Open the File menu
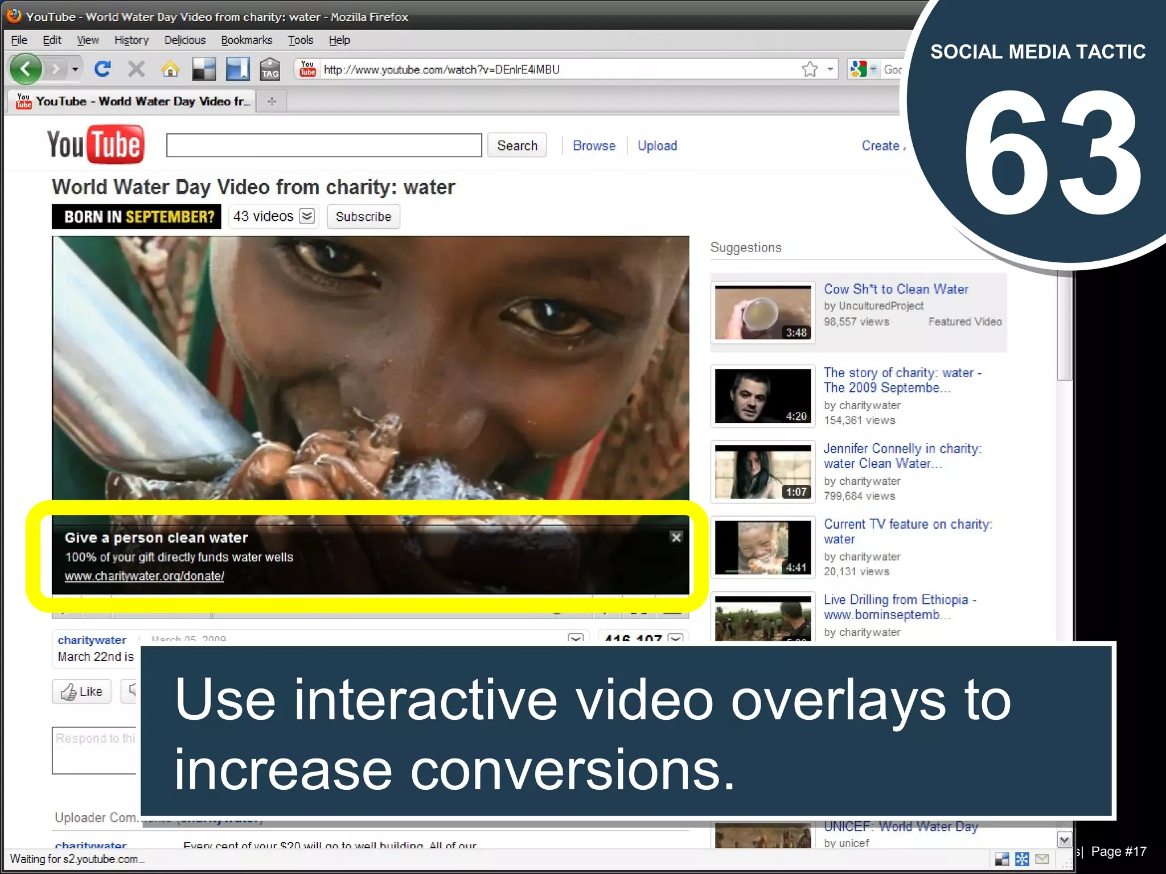Viewport: 1166px width, 874px height. click(19, 40)
